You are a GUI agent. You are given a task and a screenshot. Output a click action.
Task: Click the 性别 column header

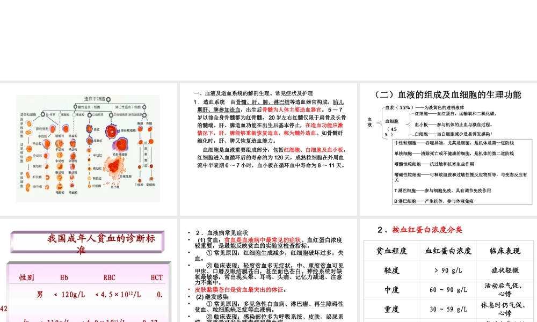coord(26,277)
